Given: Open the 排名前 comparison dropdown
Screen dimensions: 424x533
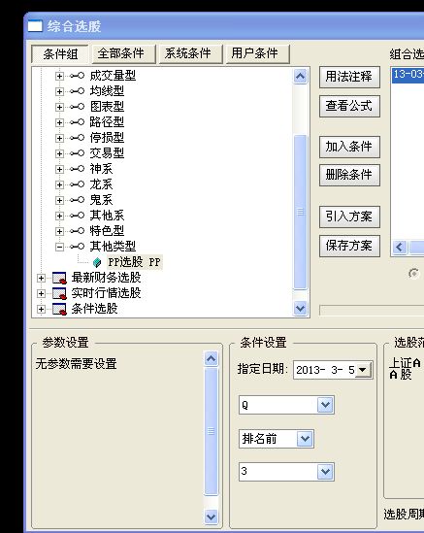Looking at the screenshot, I should 305,439.
